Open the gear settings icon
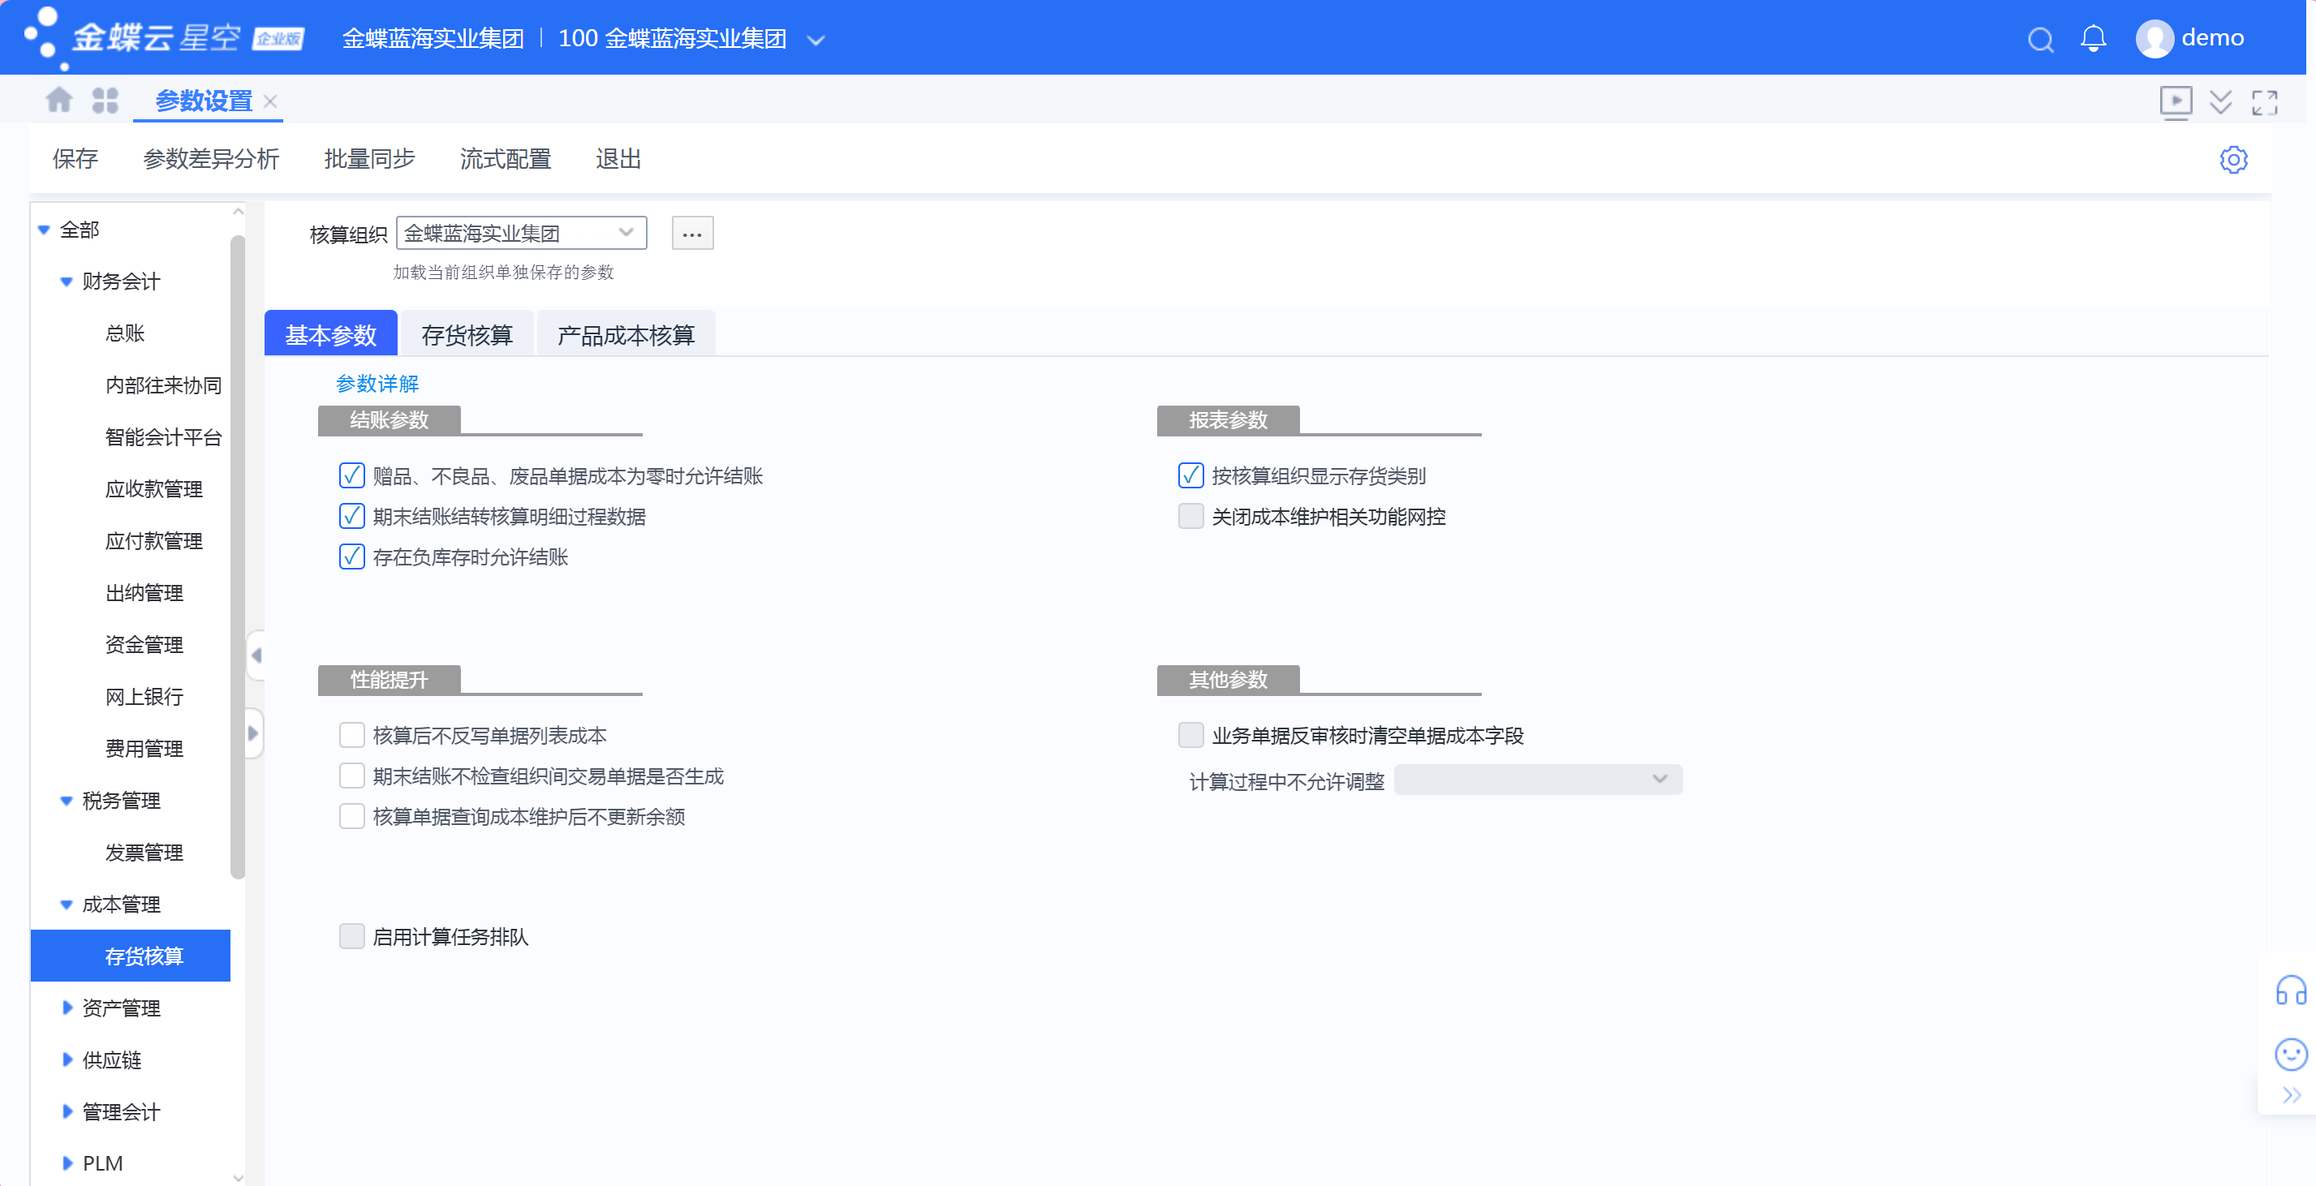The width and height of the screenshot is (2316, 1186). [2233, 159]
